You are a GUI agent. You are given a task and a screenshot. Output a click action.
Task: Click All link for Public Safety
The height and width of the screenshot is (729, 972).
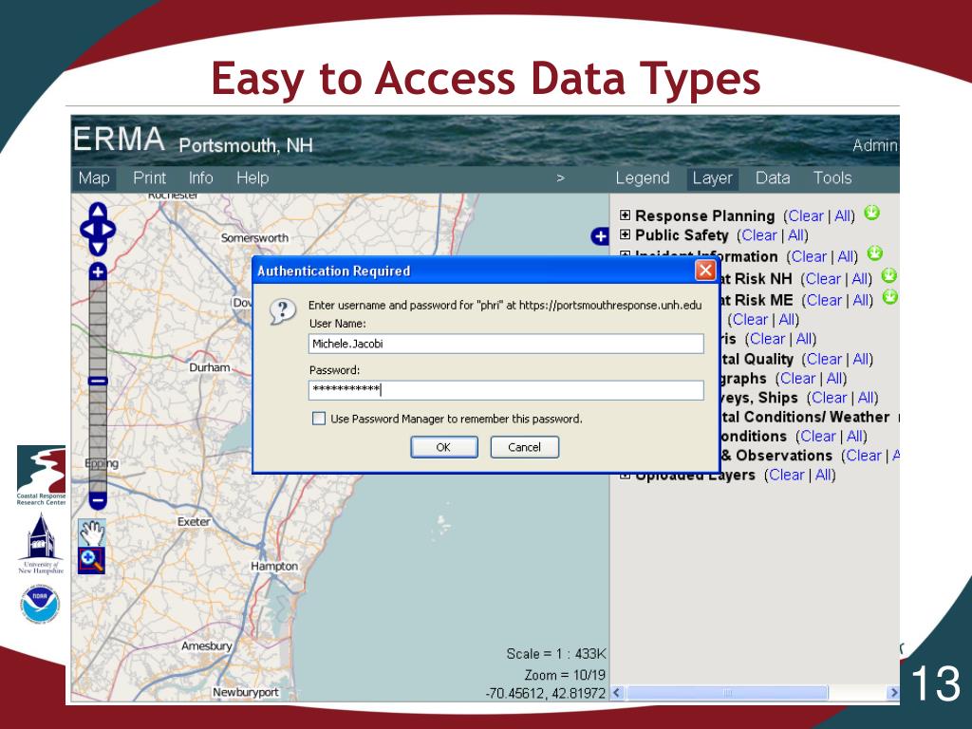[x=796, y=235]
